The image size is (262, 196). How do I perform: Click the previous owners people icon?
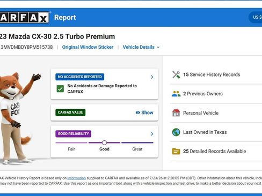(176, 94)
